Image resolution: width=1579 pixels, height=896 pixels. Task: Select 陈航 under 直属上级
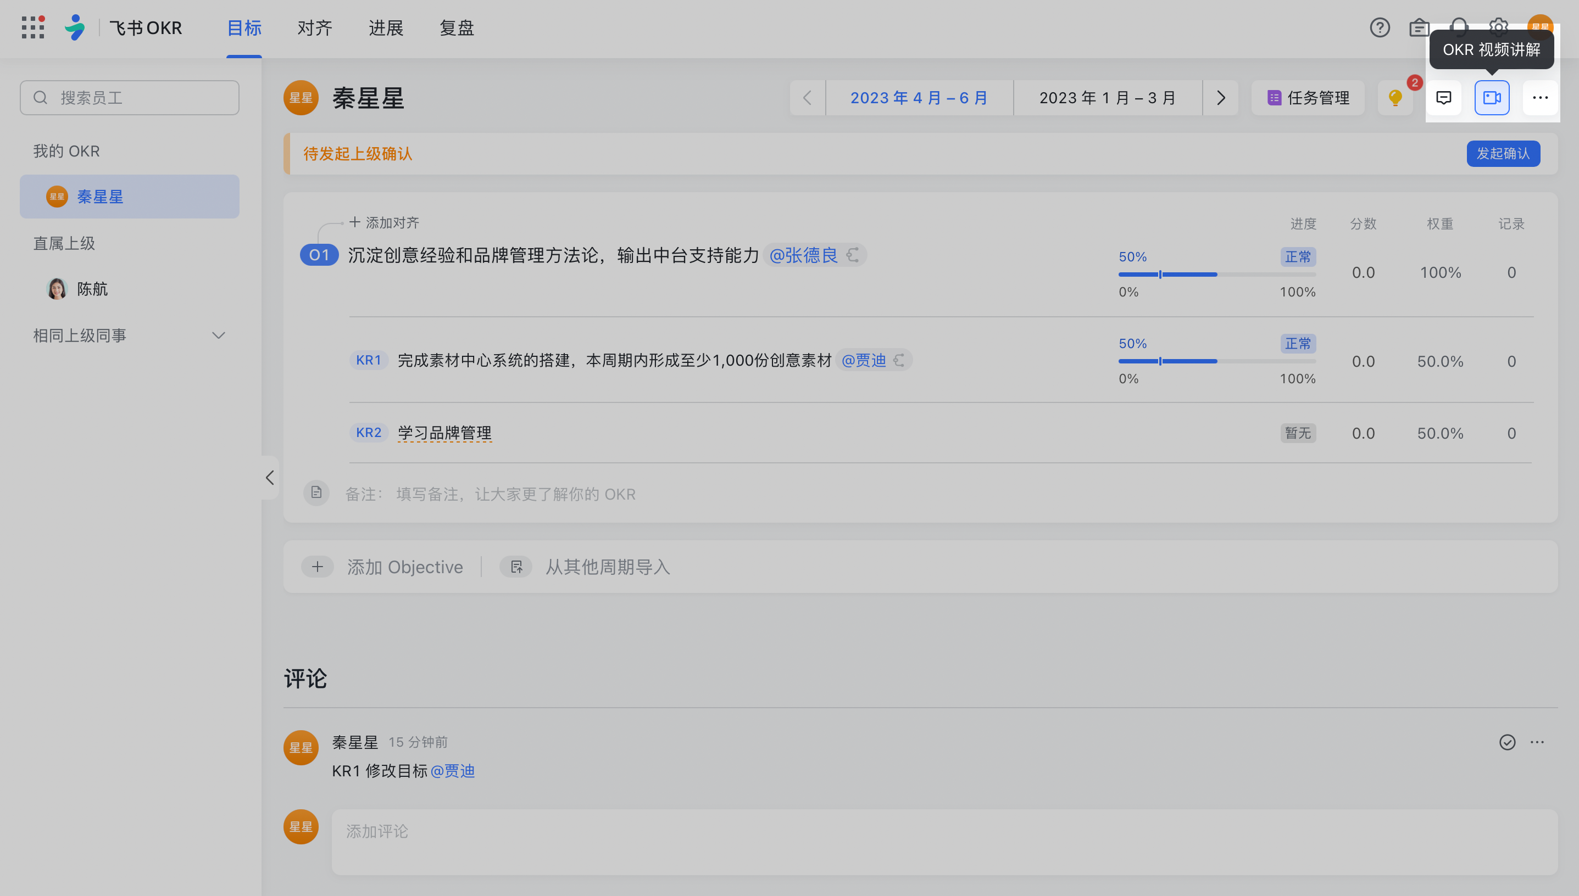(92, 289)
